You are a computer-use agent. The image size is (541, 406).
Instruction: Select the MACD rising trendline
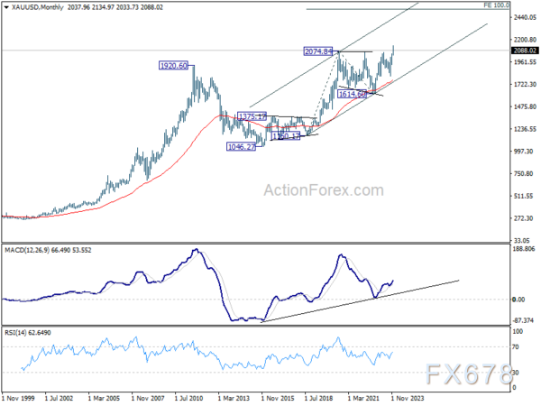click(360, 301)
